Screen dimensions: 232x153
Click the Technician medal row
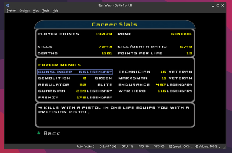click(x=155, y=72)
